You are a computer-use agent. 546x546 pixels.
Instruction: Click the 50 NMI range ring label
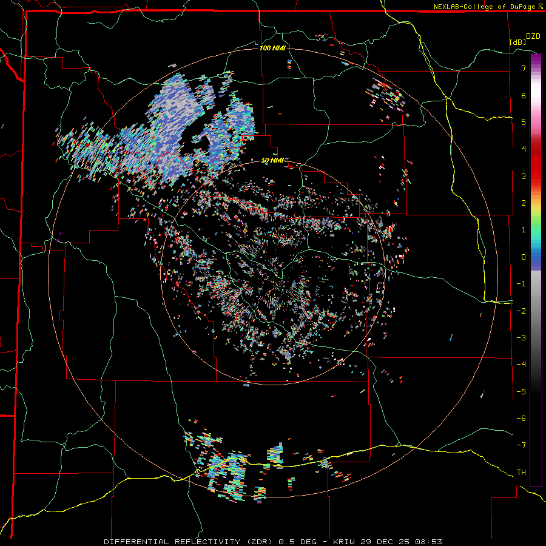point(272,160)
